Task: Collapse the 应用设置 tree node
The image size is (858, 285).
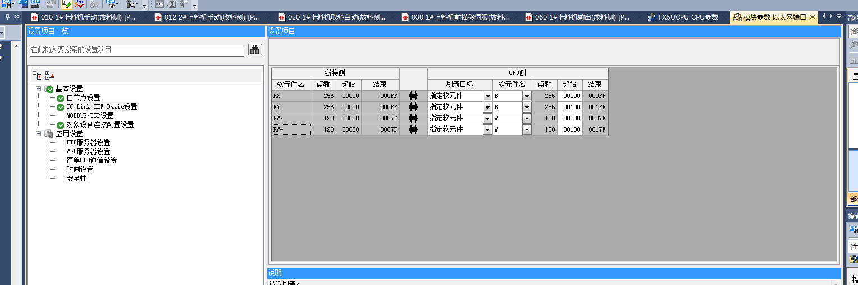Action: click(39, 134)
